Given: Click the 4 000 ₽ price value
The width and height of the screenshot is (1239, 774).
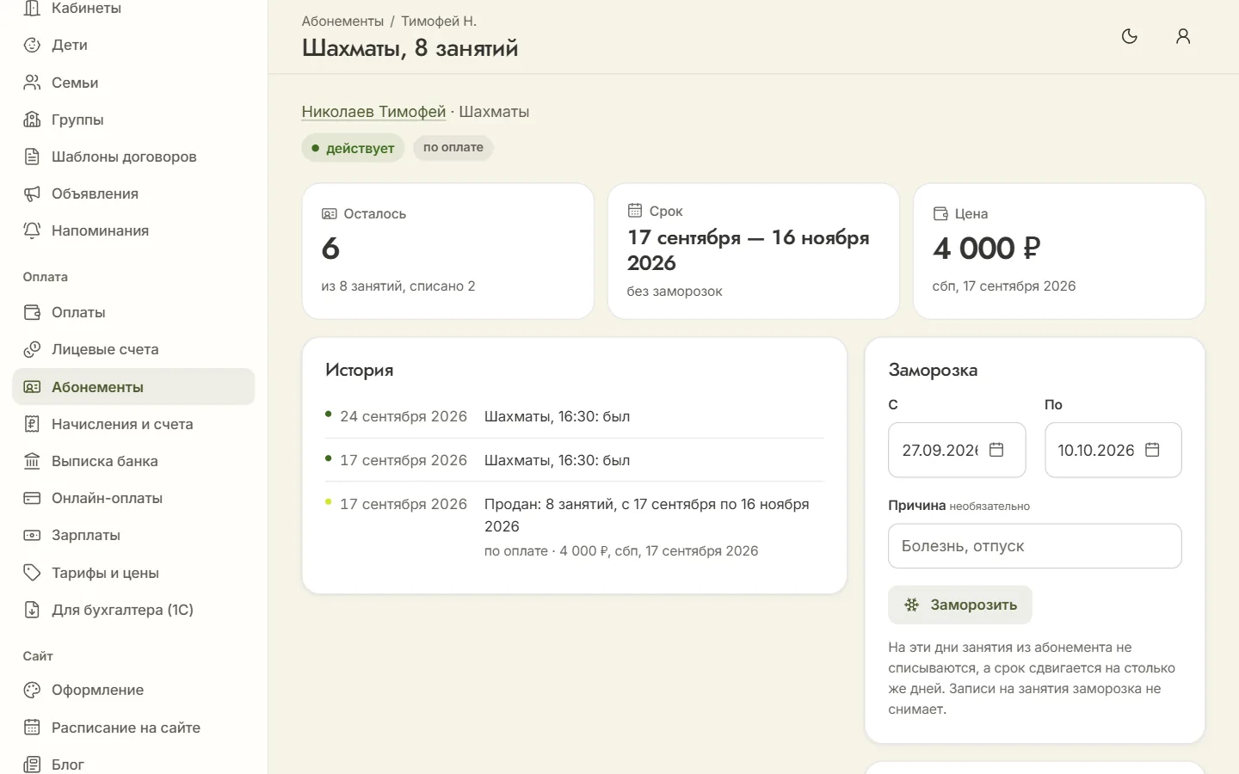Looking at the screenshot, I should (987, 249).
